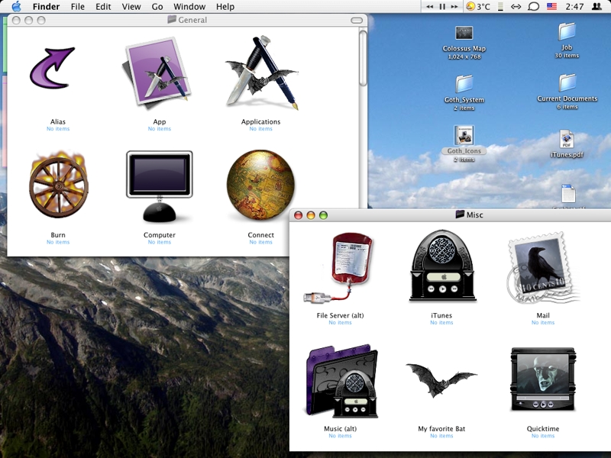Open the Burn flaming wheel icon

(58, 185)
